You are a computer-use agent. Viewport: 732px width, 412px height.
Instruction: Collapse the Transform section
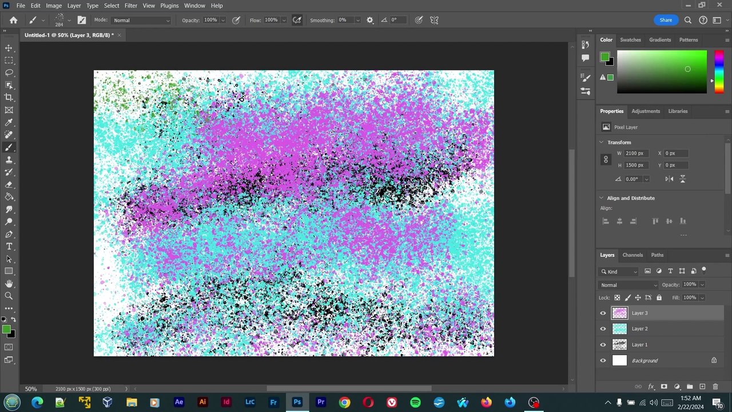click(602, 142)
